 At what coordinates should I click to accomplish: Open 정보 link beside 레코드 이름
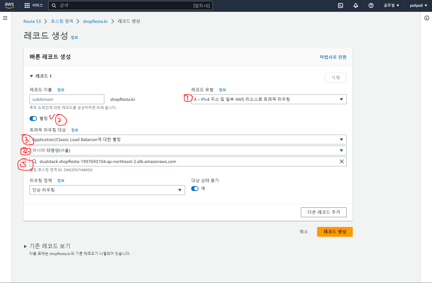[x=61, y=90]
